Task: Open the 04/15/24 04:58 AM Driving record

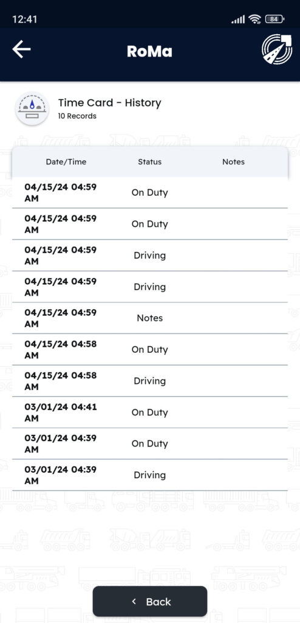Action: click(x=149, y=381)
